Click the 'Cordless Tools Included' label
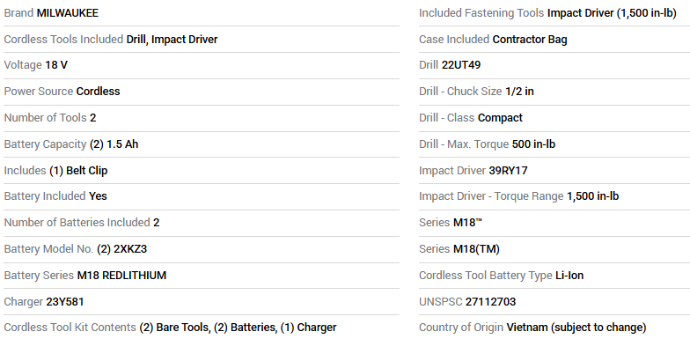690x339 pixels. [x=63, y=40]
